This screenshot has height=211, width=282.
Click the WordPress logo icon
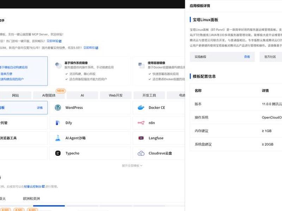point(58,108)
